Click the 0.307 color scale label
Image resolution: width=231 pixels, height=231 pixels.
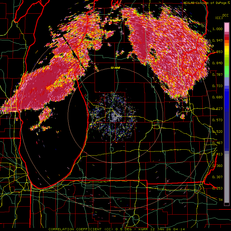pos(217,177)
